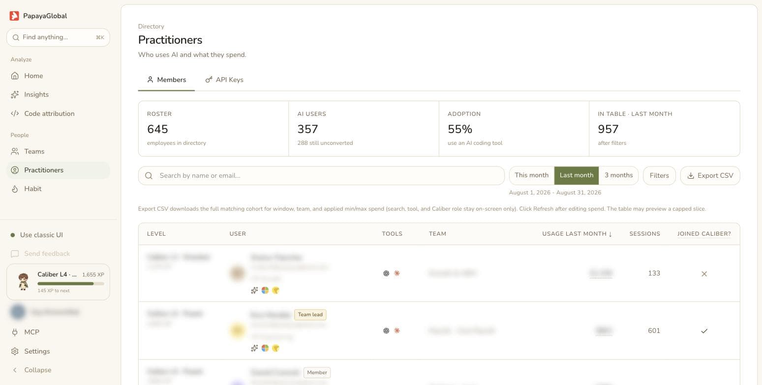Select the Last month range
Viewport: 762px width, 385px height.
[x=577, y=175]
